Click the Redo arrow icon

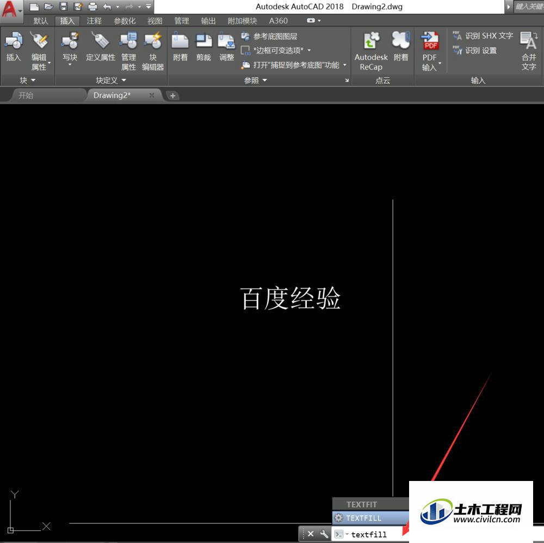click(x=129, y=7)
